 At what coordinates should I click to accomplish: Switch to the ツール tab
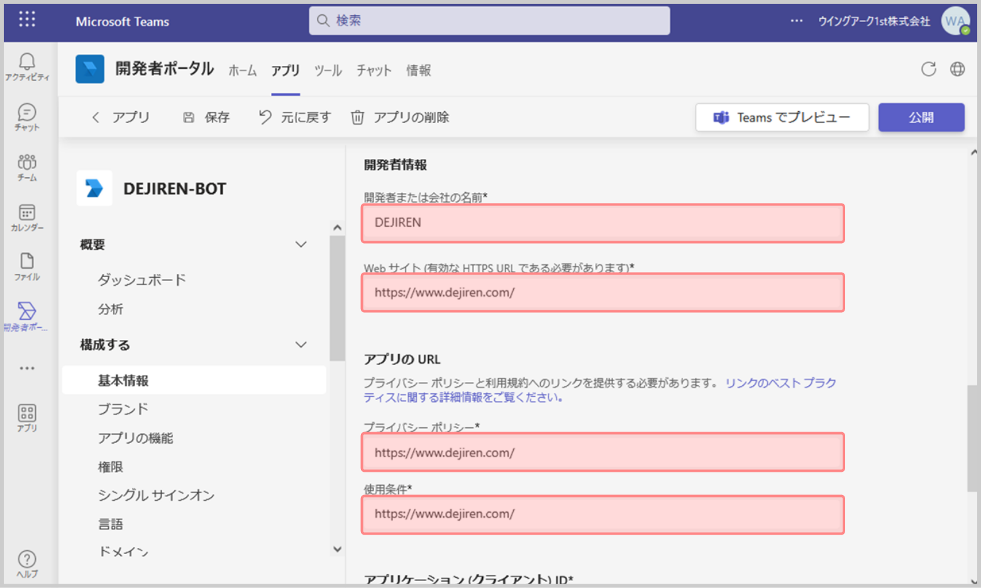point(328,70)
